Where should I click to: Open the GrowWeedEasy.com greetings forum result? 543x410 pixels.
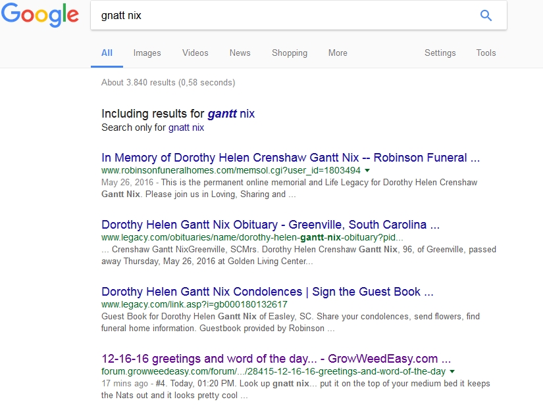tap(276, 359)
